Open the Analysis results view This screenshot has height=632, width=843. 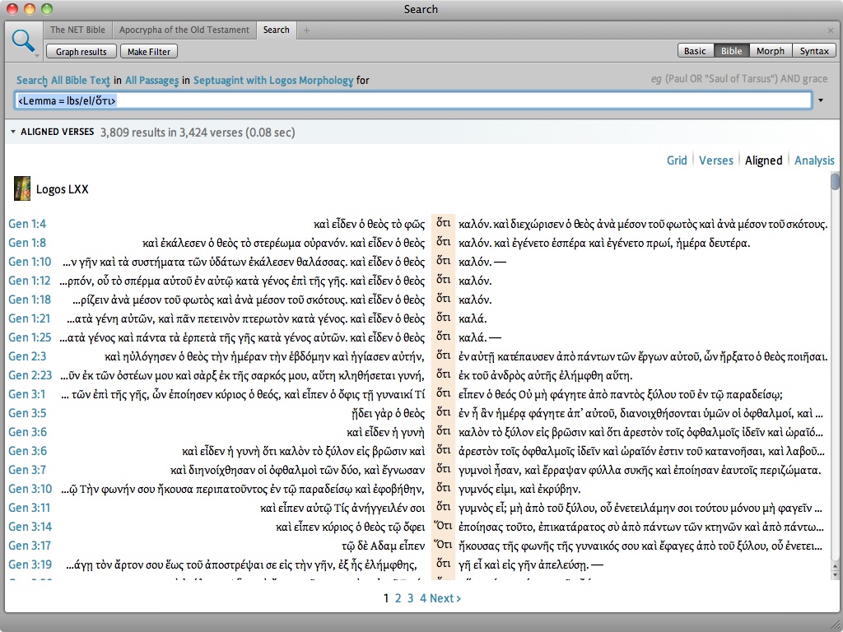(x=813, y=160)
